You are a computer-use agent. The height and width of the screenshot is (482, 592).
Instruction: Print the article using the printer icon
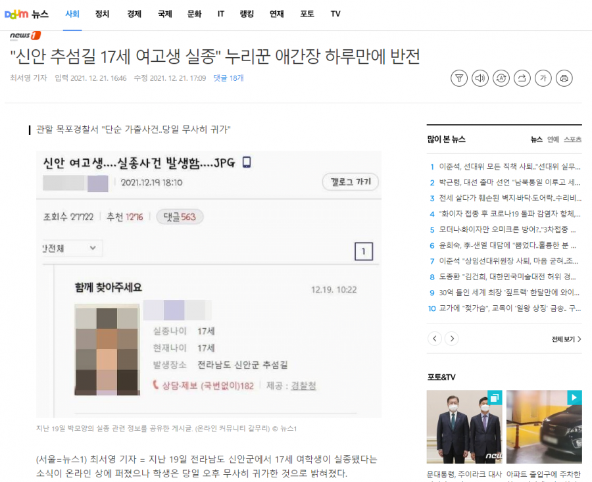(564, 78)
